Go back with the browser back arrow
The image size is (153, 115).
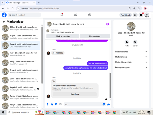click(3, 8)
